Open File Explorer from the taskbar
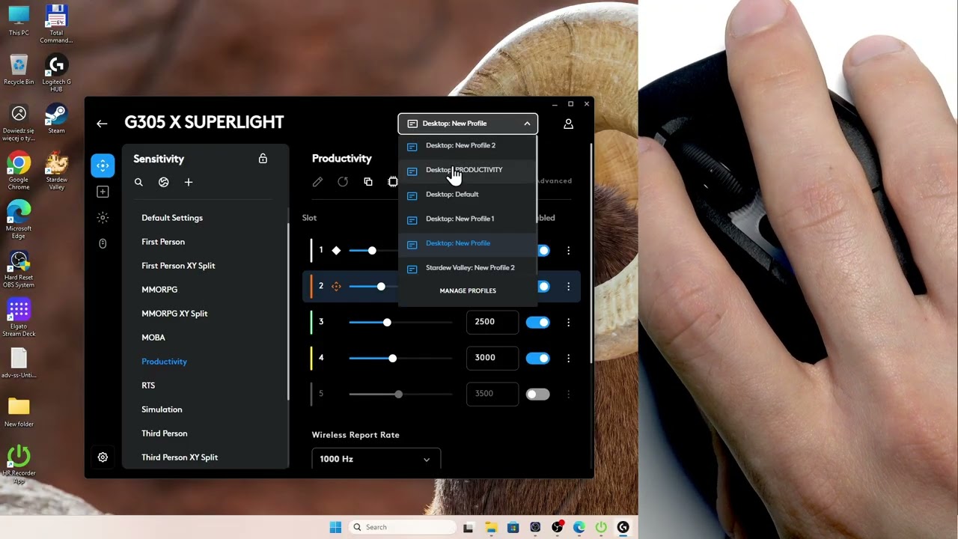Screen dimensions: 958x539 [491, 528]
